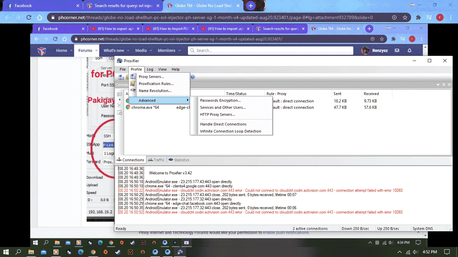
Task: Switch to outer Chrome 'Search results for query' tab
Action: [123, 6]
